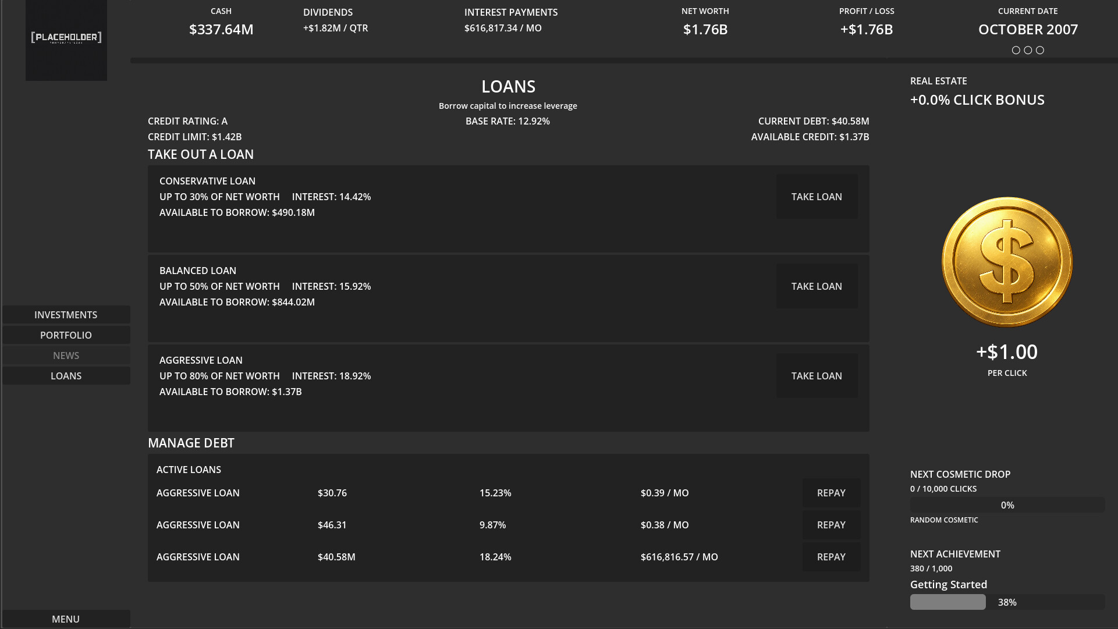Click the Base Rate: 12.92% text

coord(507,121)
